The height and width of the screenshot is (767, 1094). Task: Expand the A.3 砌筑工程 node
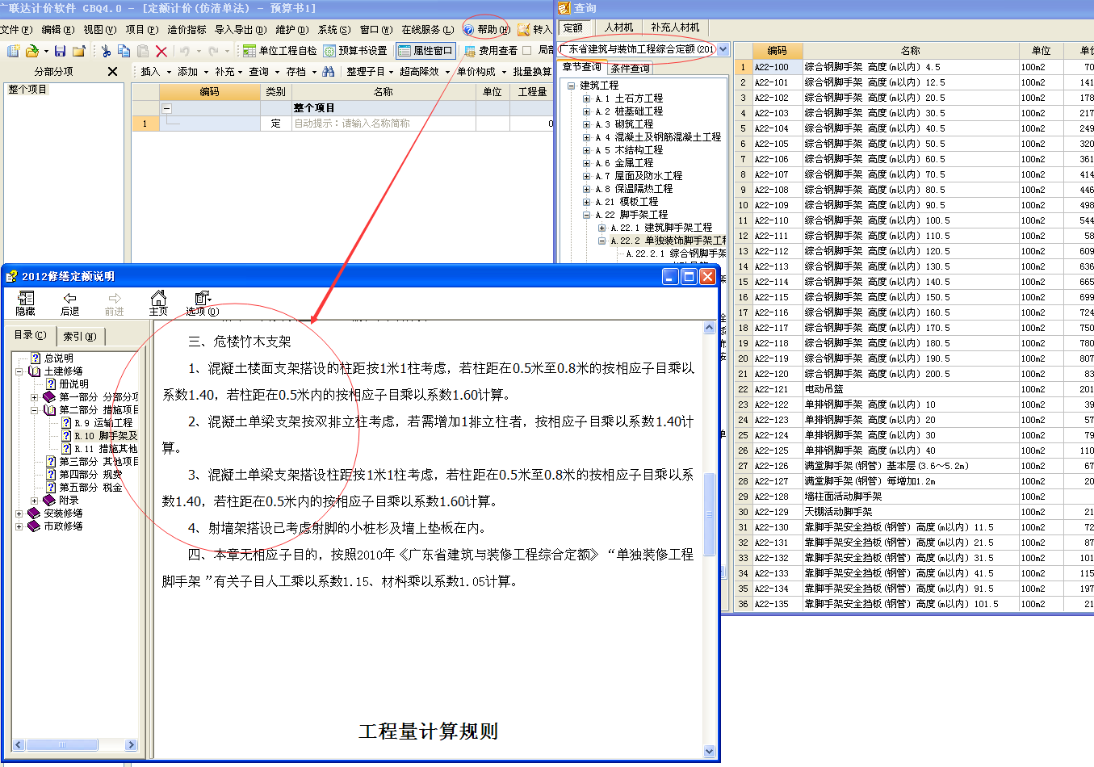[587, 124]
